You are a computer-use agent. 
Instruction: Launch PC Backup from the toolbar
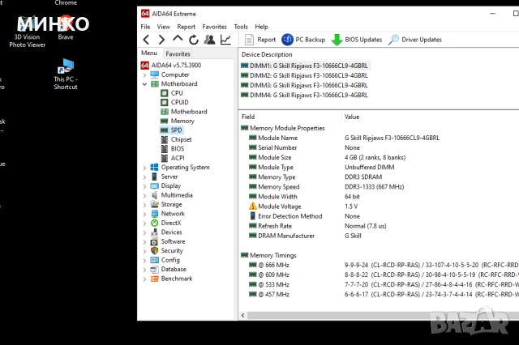tap(303, 40)
